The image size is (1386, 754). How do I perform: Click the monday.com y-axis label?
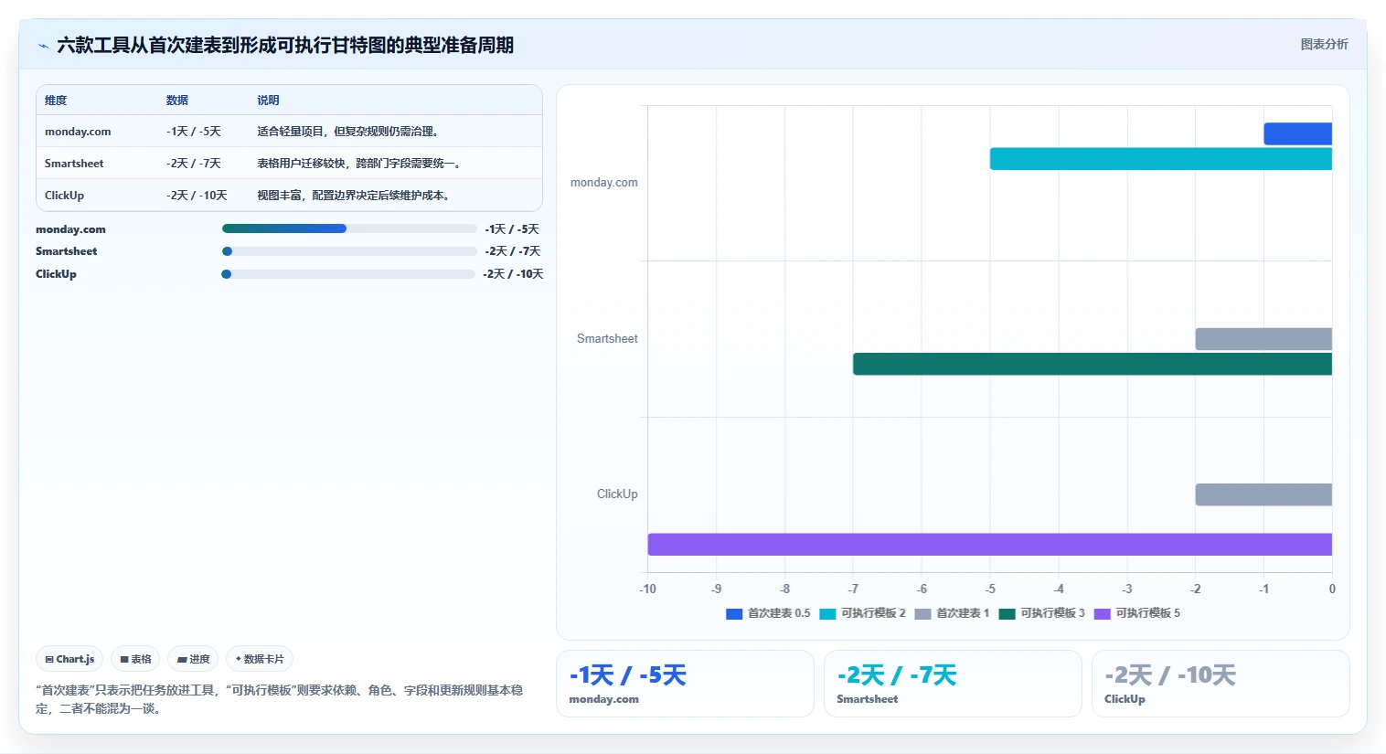[604, 183]
